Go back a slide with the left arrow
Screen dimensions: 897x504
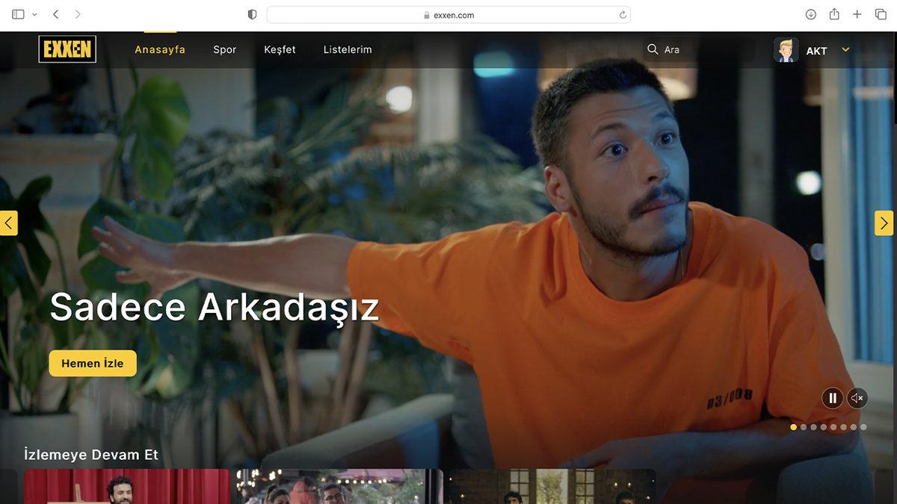point(7,223)
